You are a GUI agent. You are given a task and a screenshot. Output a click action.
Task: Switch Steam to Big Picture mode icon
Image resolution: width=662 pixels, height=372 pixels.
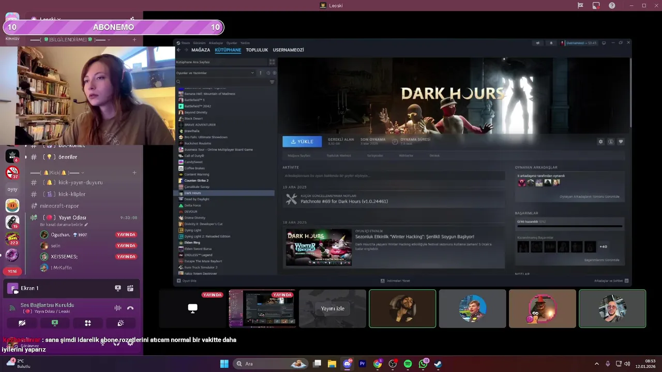tap(604, 43)
